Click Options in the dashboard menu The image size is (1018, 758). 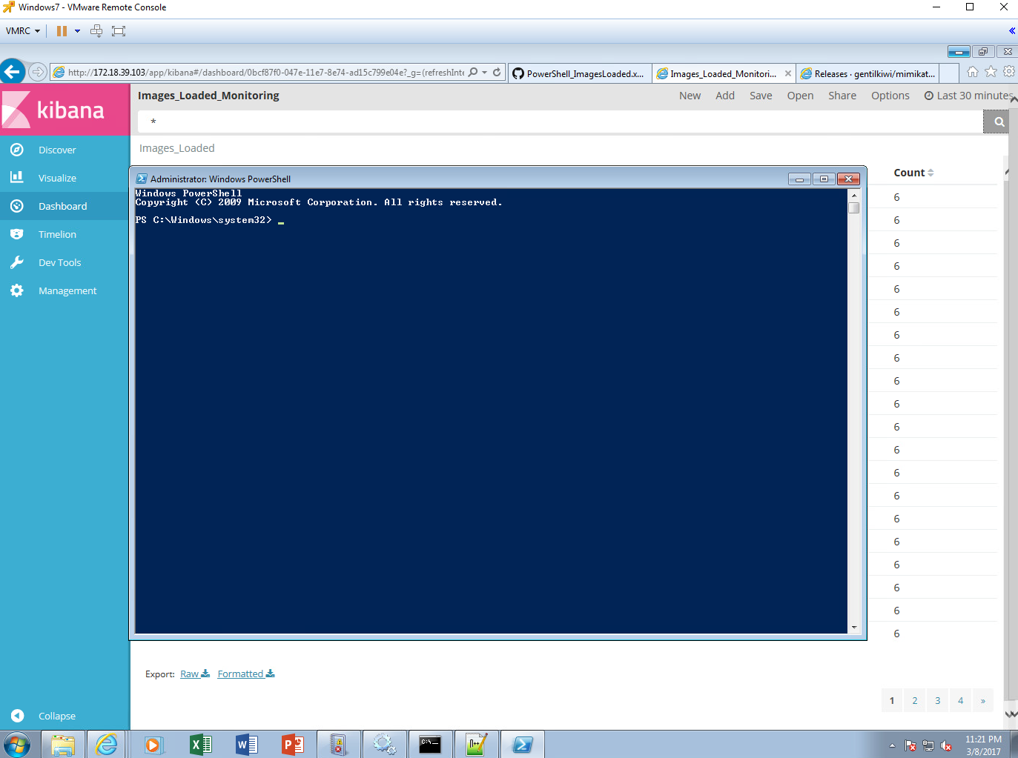[890, 96]
